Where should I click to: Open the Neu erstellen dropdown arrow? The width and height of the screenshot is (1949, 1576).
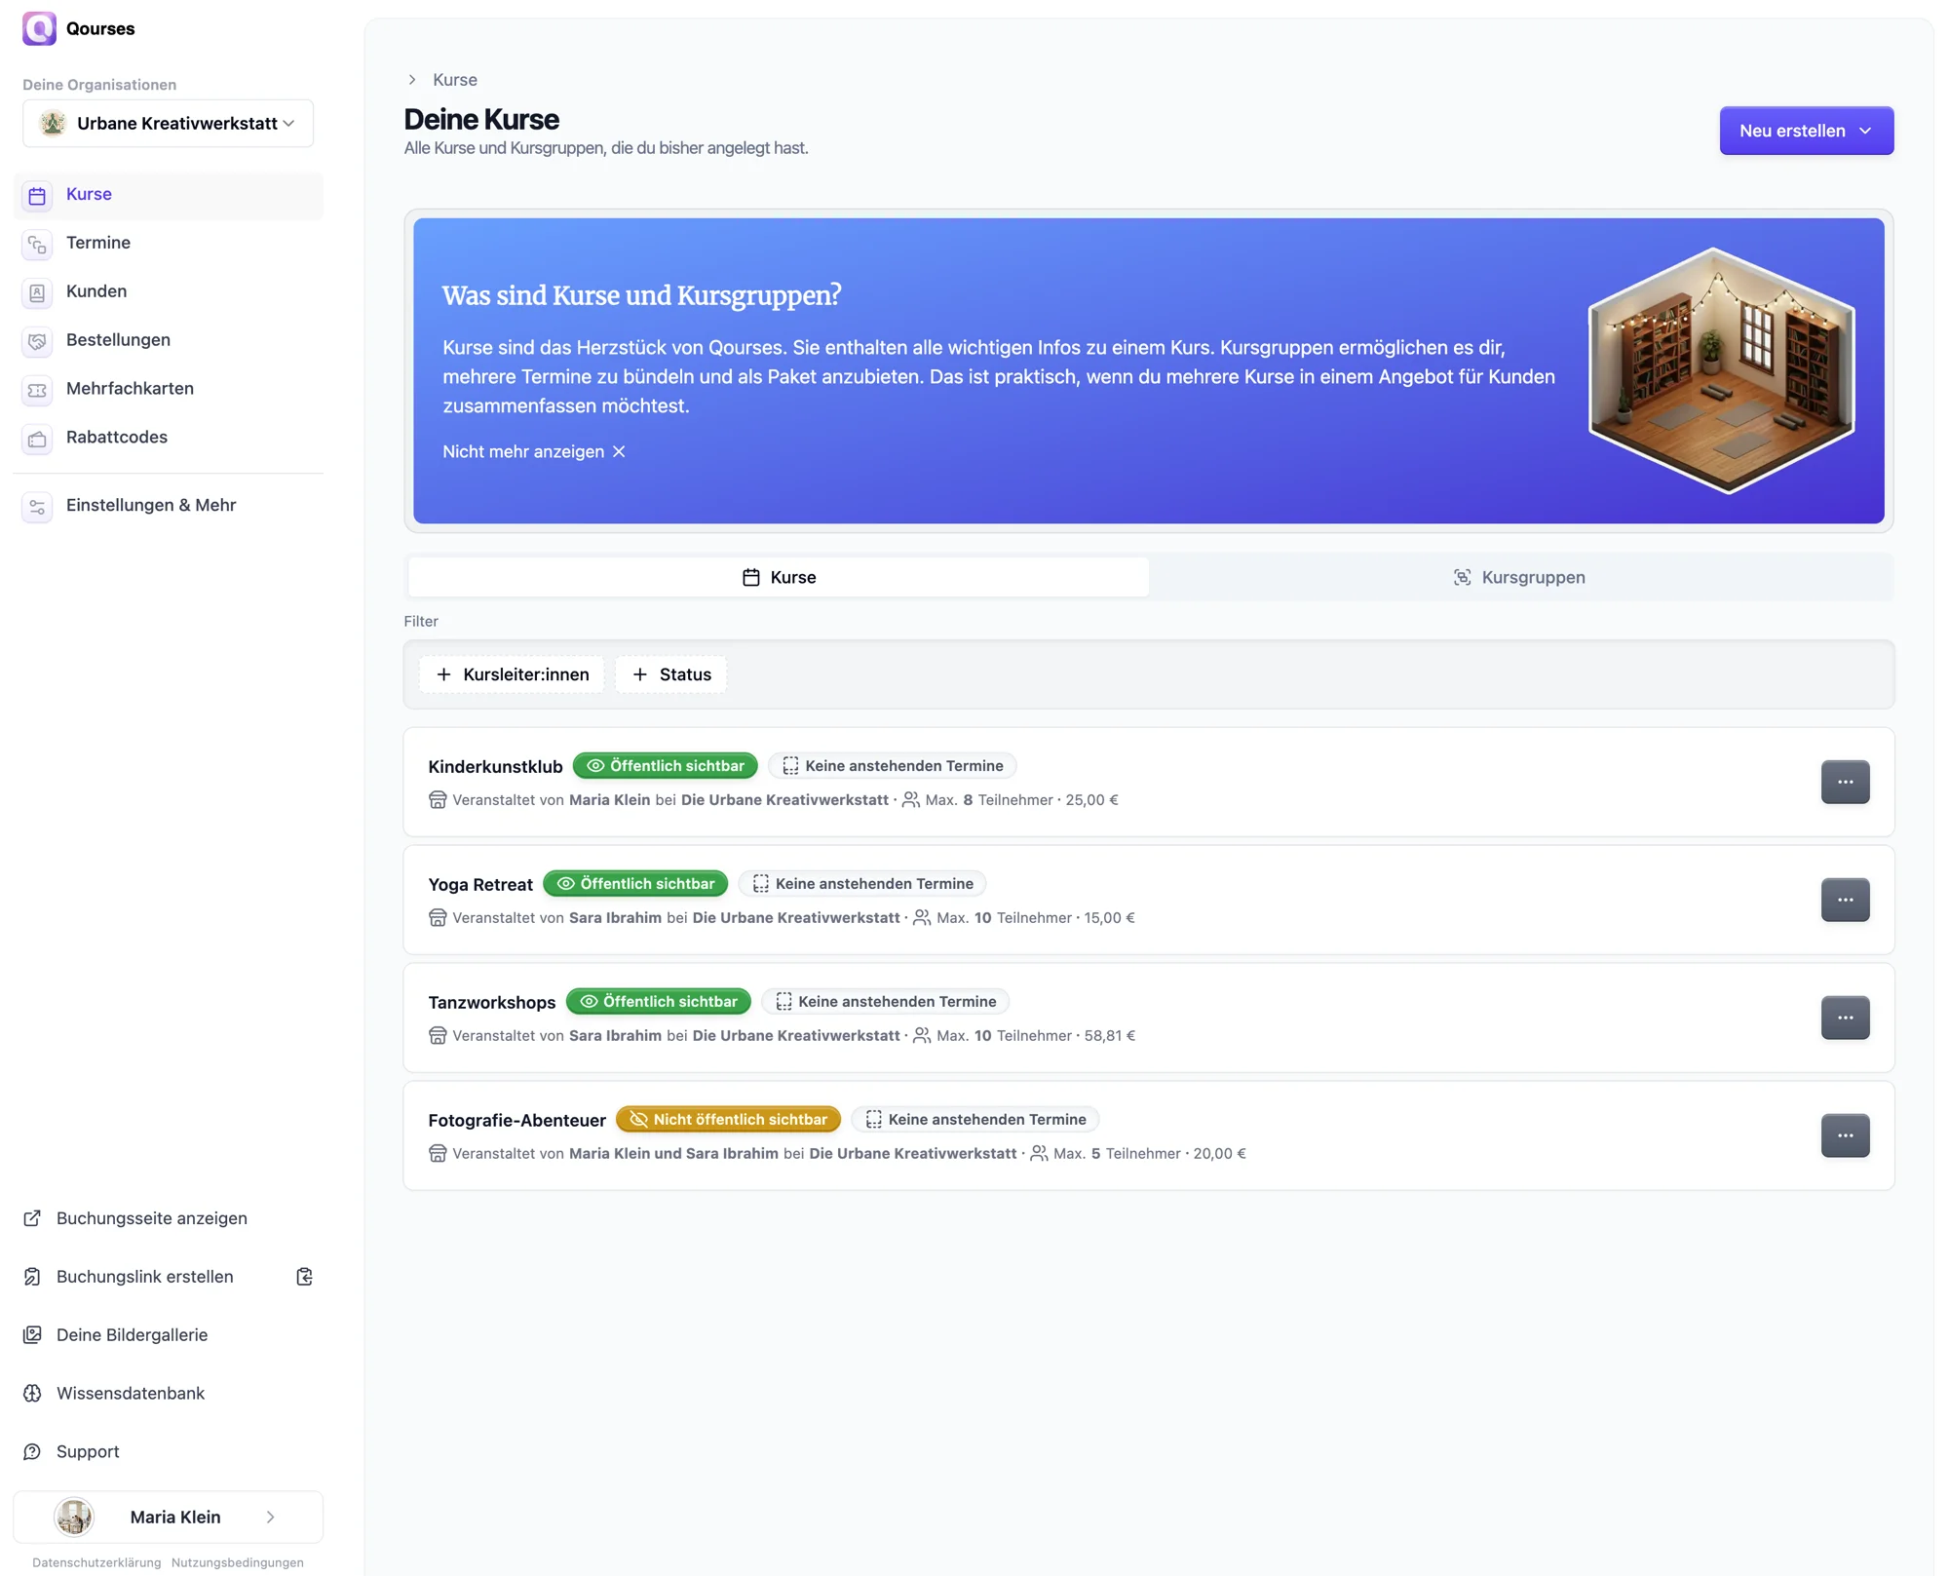coord(1865,131)
